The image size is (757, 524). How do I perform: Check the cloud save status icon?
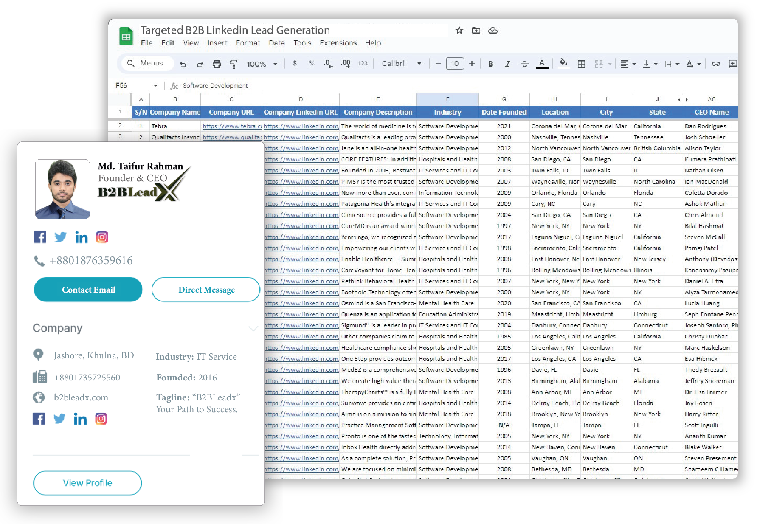click(493, 31)
